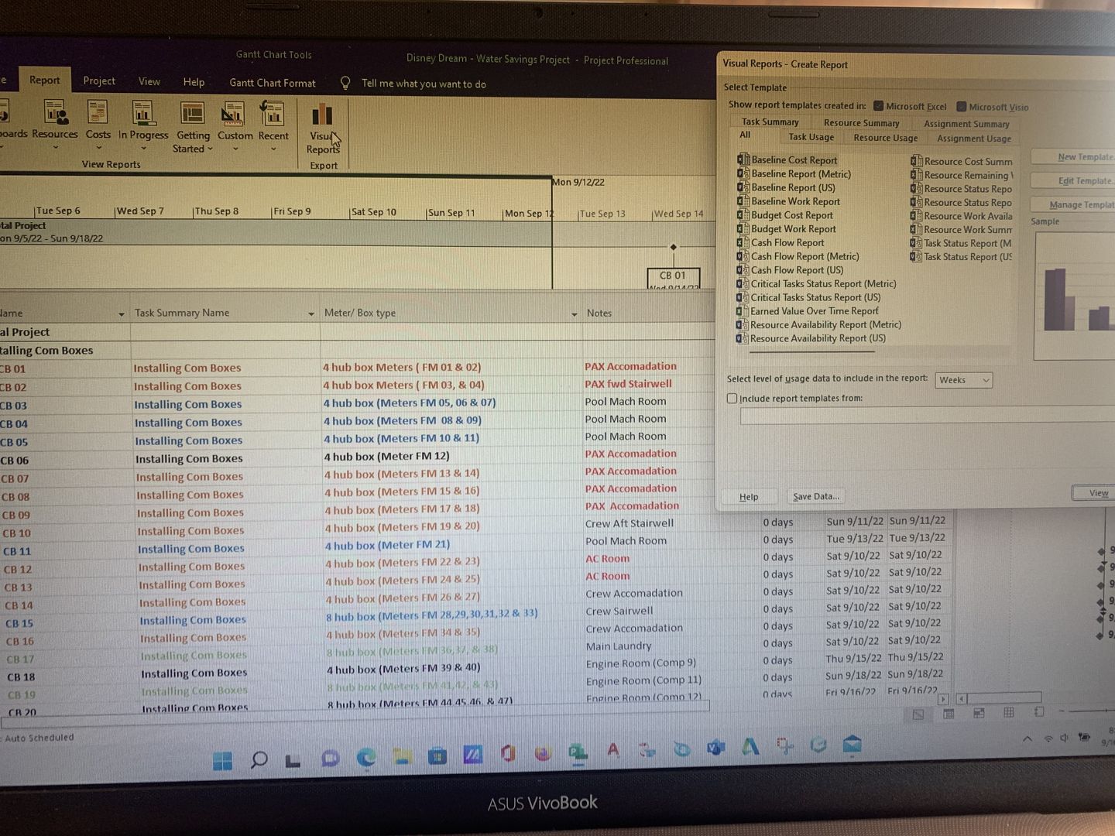Click Save Data in Visual Reports dialog
Image resolution: width=1115 pixels, height=836 pixels.
coord(816,496)
